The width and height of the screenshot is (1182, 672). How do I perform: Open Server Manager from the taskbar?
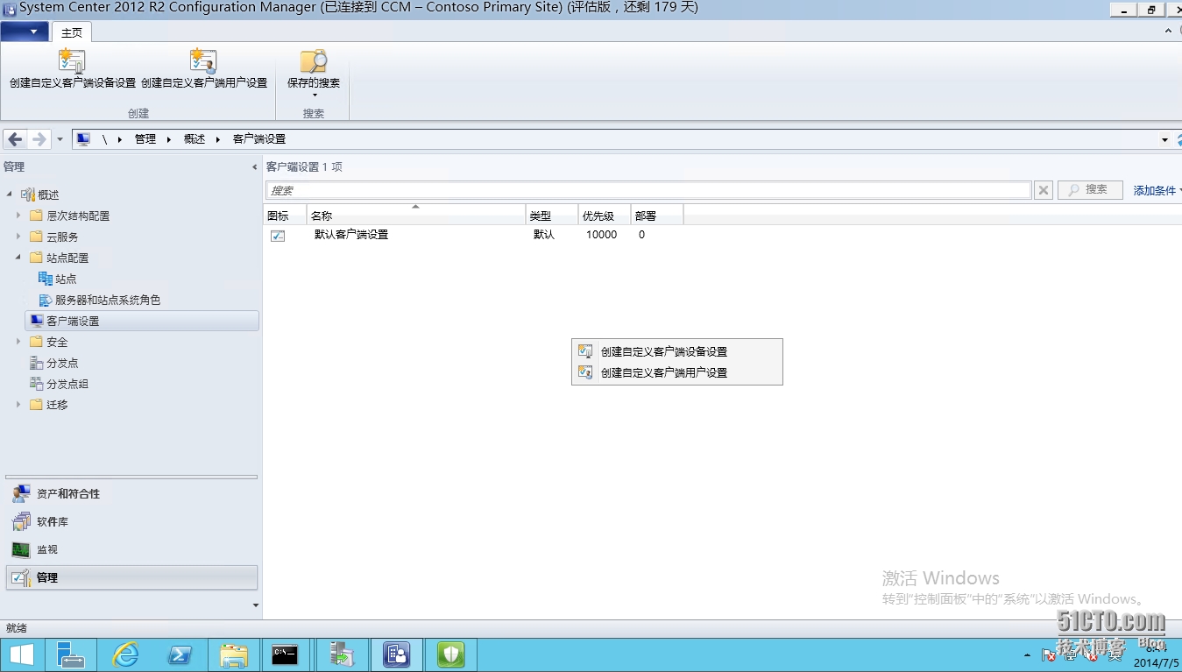[70, 654]
